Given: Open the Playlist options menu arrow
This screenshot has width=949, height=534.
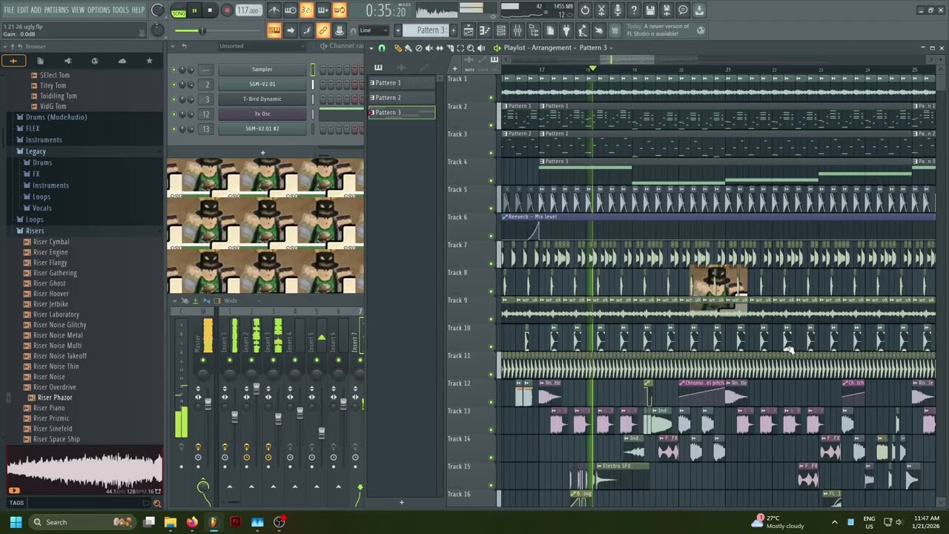Looking at the screenshot, I should (371, 47).
